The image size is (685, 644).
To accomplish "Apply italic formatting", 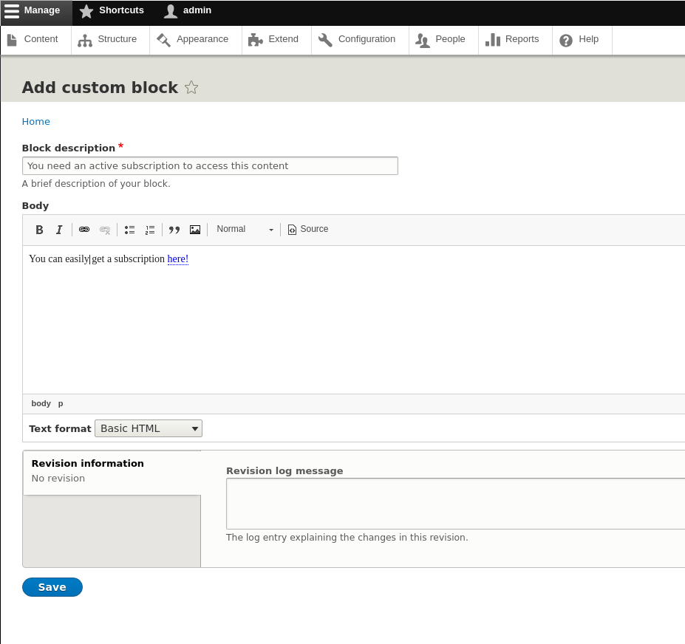I will [x=59, y=230].
